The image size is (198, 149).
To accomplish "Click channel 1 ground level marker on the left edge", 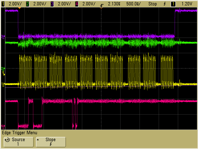I will pos(3,84).
